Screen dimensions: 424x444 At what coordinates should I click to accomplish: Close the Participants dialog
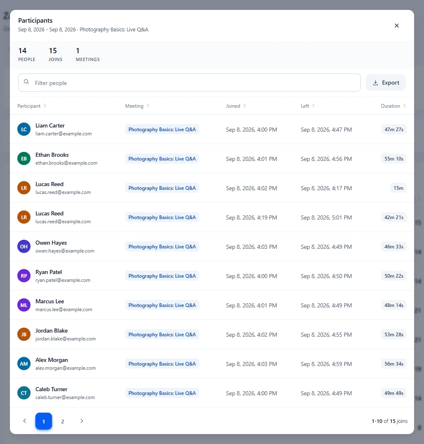[396, 26]
